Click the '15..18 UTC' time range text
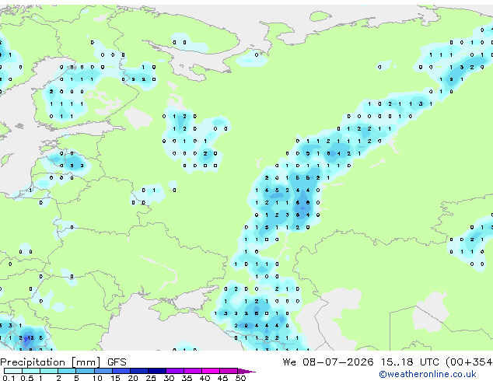The height and width of the screenshot is (381, 493). (410, 362)
